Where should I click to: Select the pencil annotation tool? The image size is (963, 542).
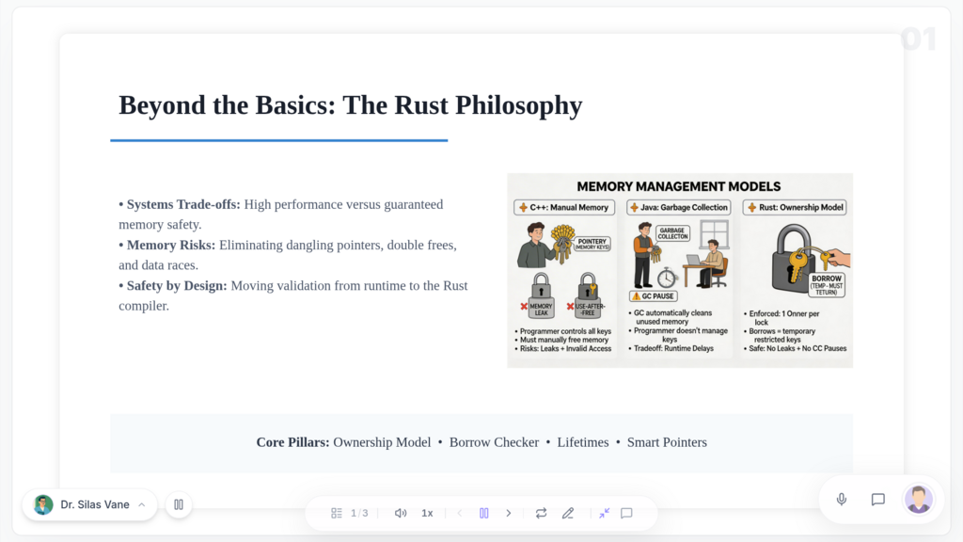pyautogui.click(x=568, y=513)
